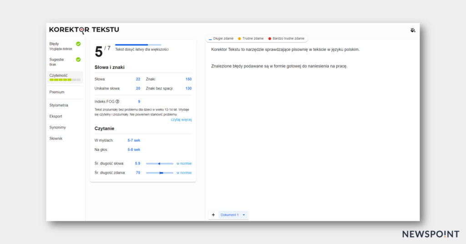Click the sentence starting Znalezione błędy podawane
466x244 pixels.
tap(279, 66)
